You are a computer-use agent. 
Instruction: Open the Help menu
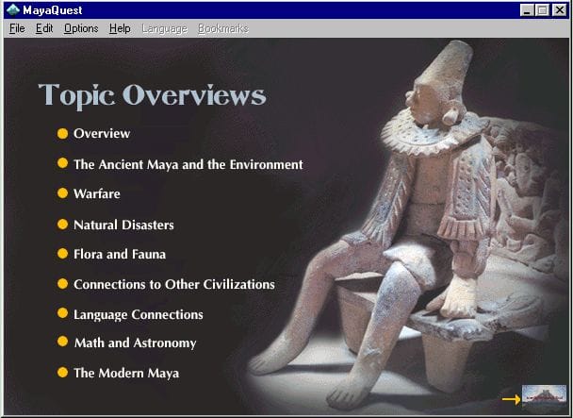pos(120,28)
